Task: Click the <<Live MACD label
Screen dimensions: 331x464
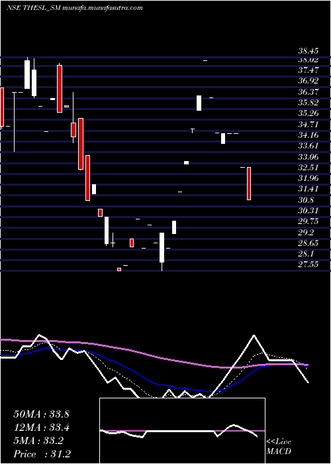Action: point(279,447)
